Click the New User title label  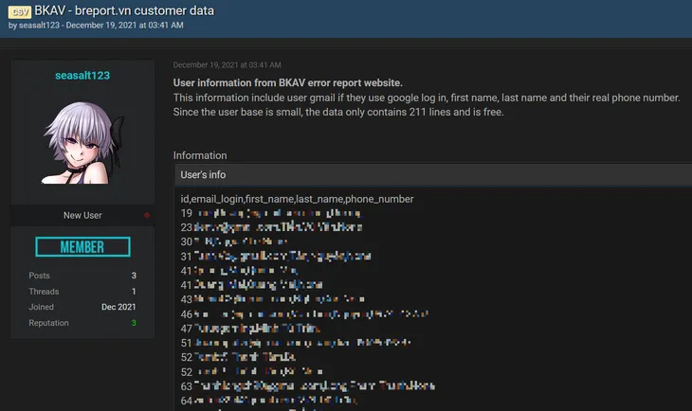tap(82, 215)
